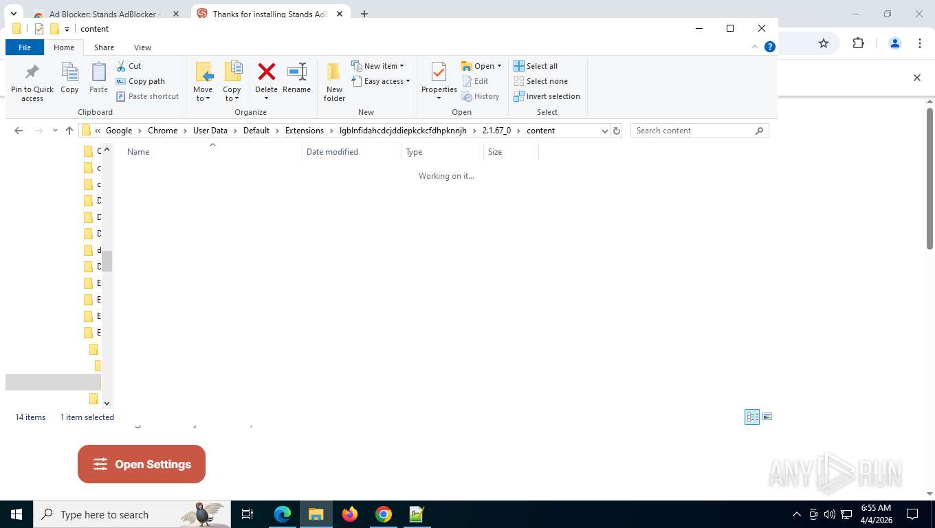935x528 pixels.
Task: Switch to Details view layout
Action: (752, 417)
